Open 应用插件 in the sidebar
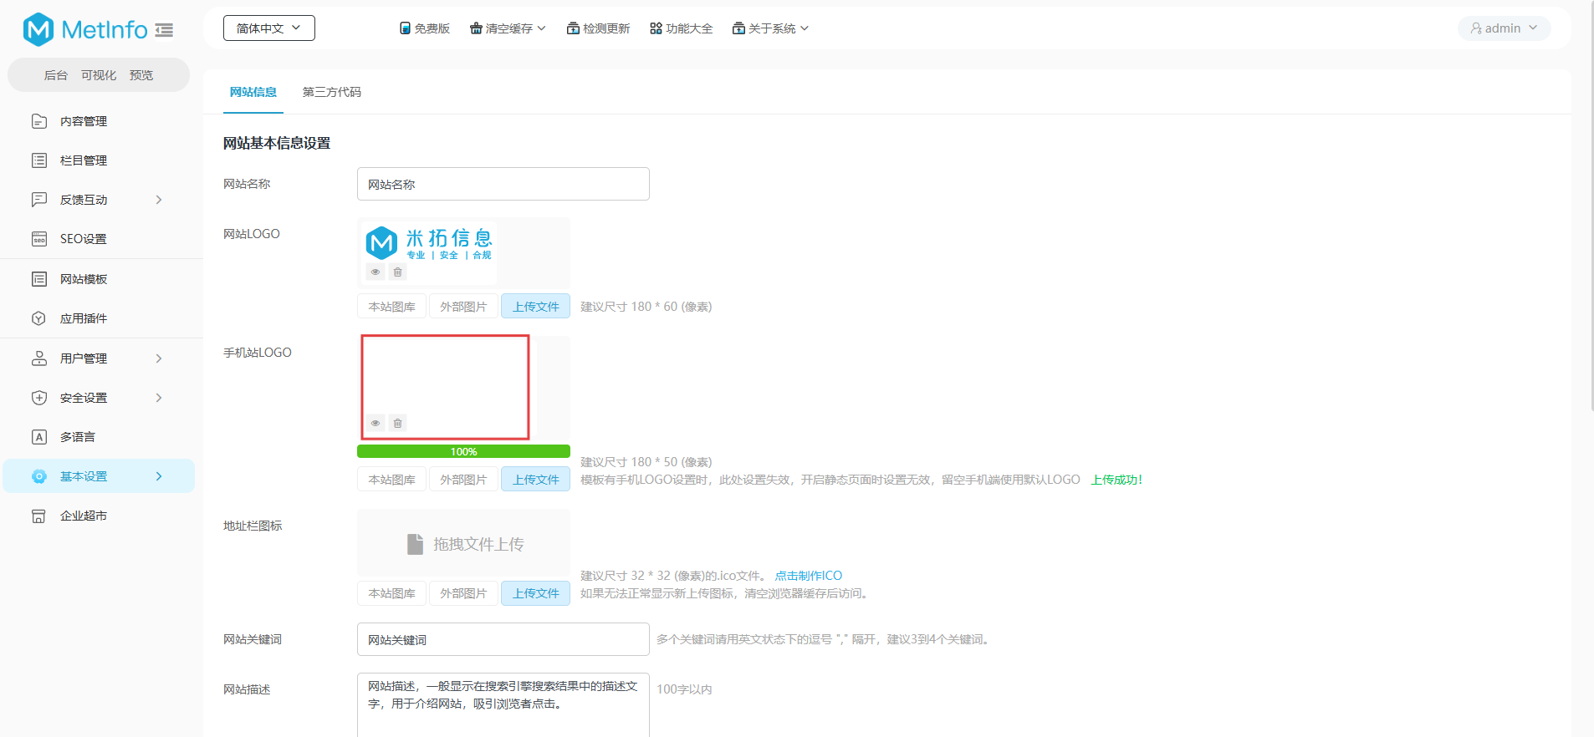Screen dimensions: 1594x737 (x=84, y=318)
